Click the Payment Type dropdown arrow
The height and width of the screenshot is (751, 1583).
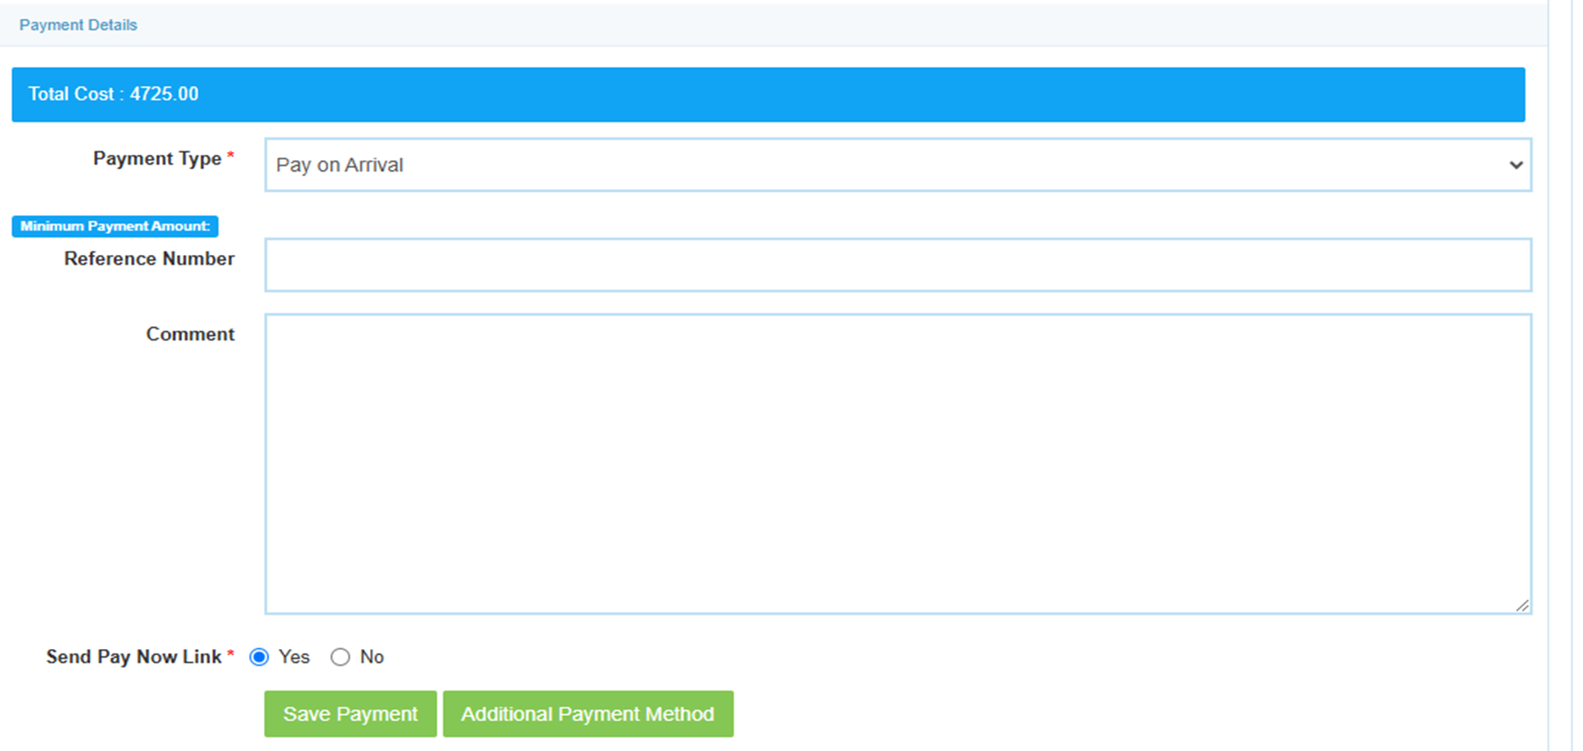click(1516, 164)
